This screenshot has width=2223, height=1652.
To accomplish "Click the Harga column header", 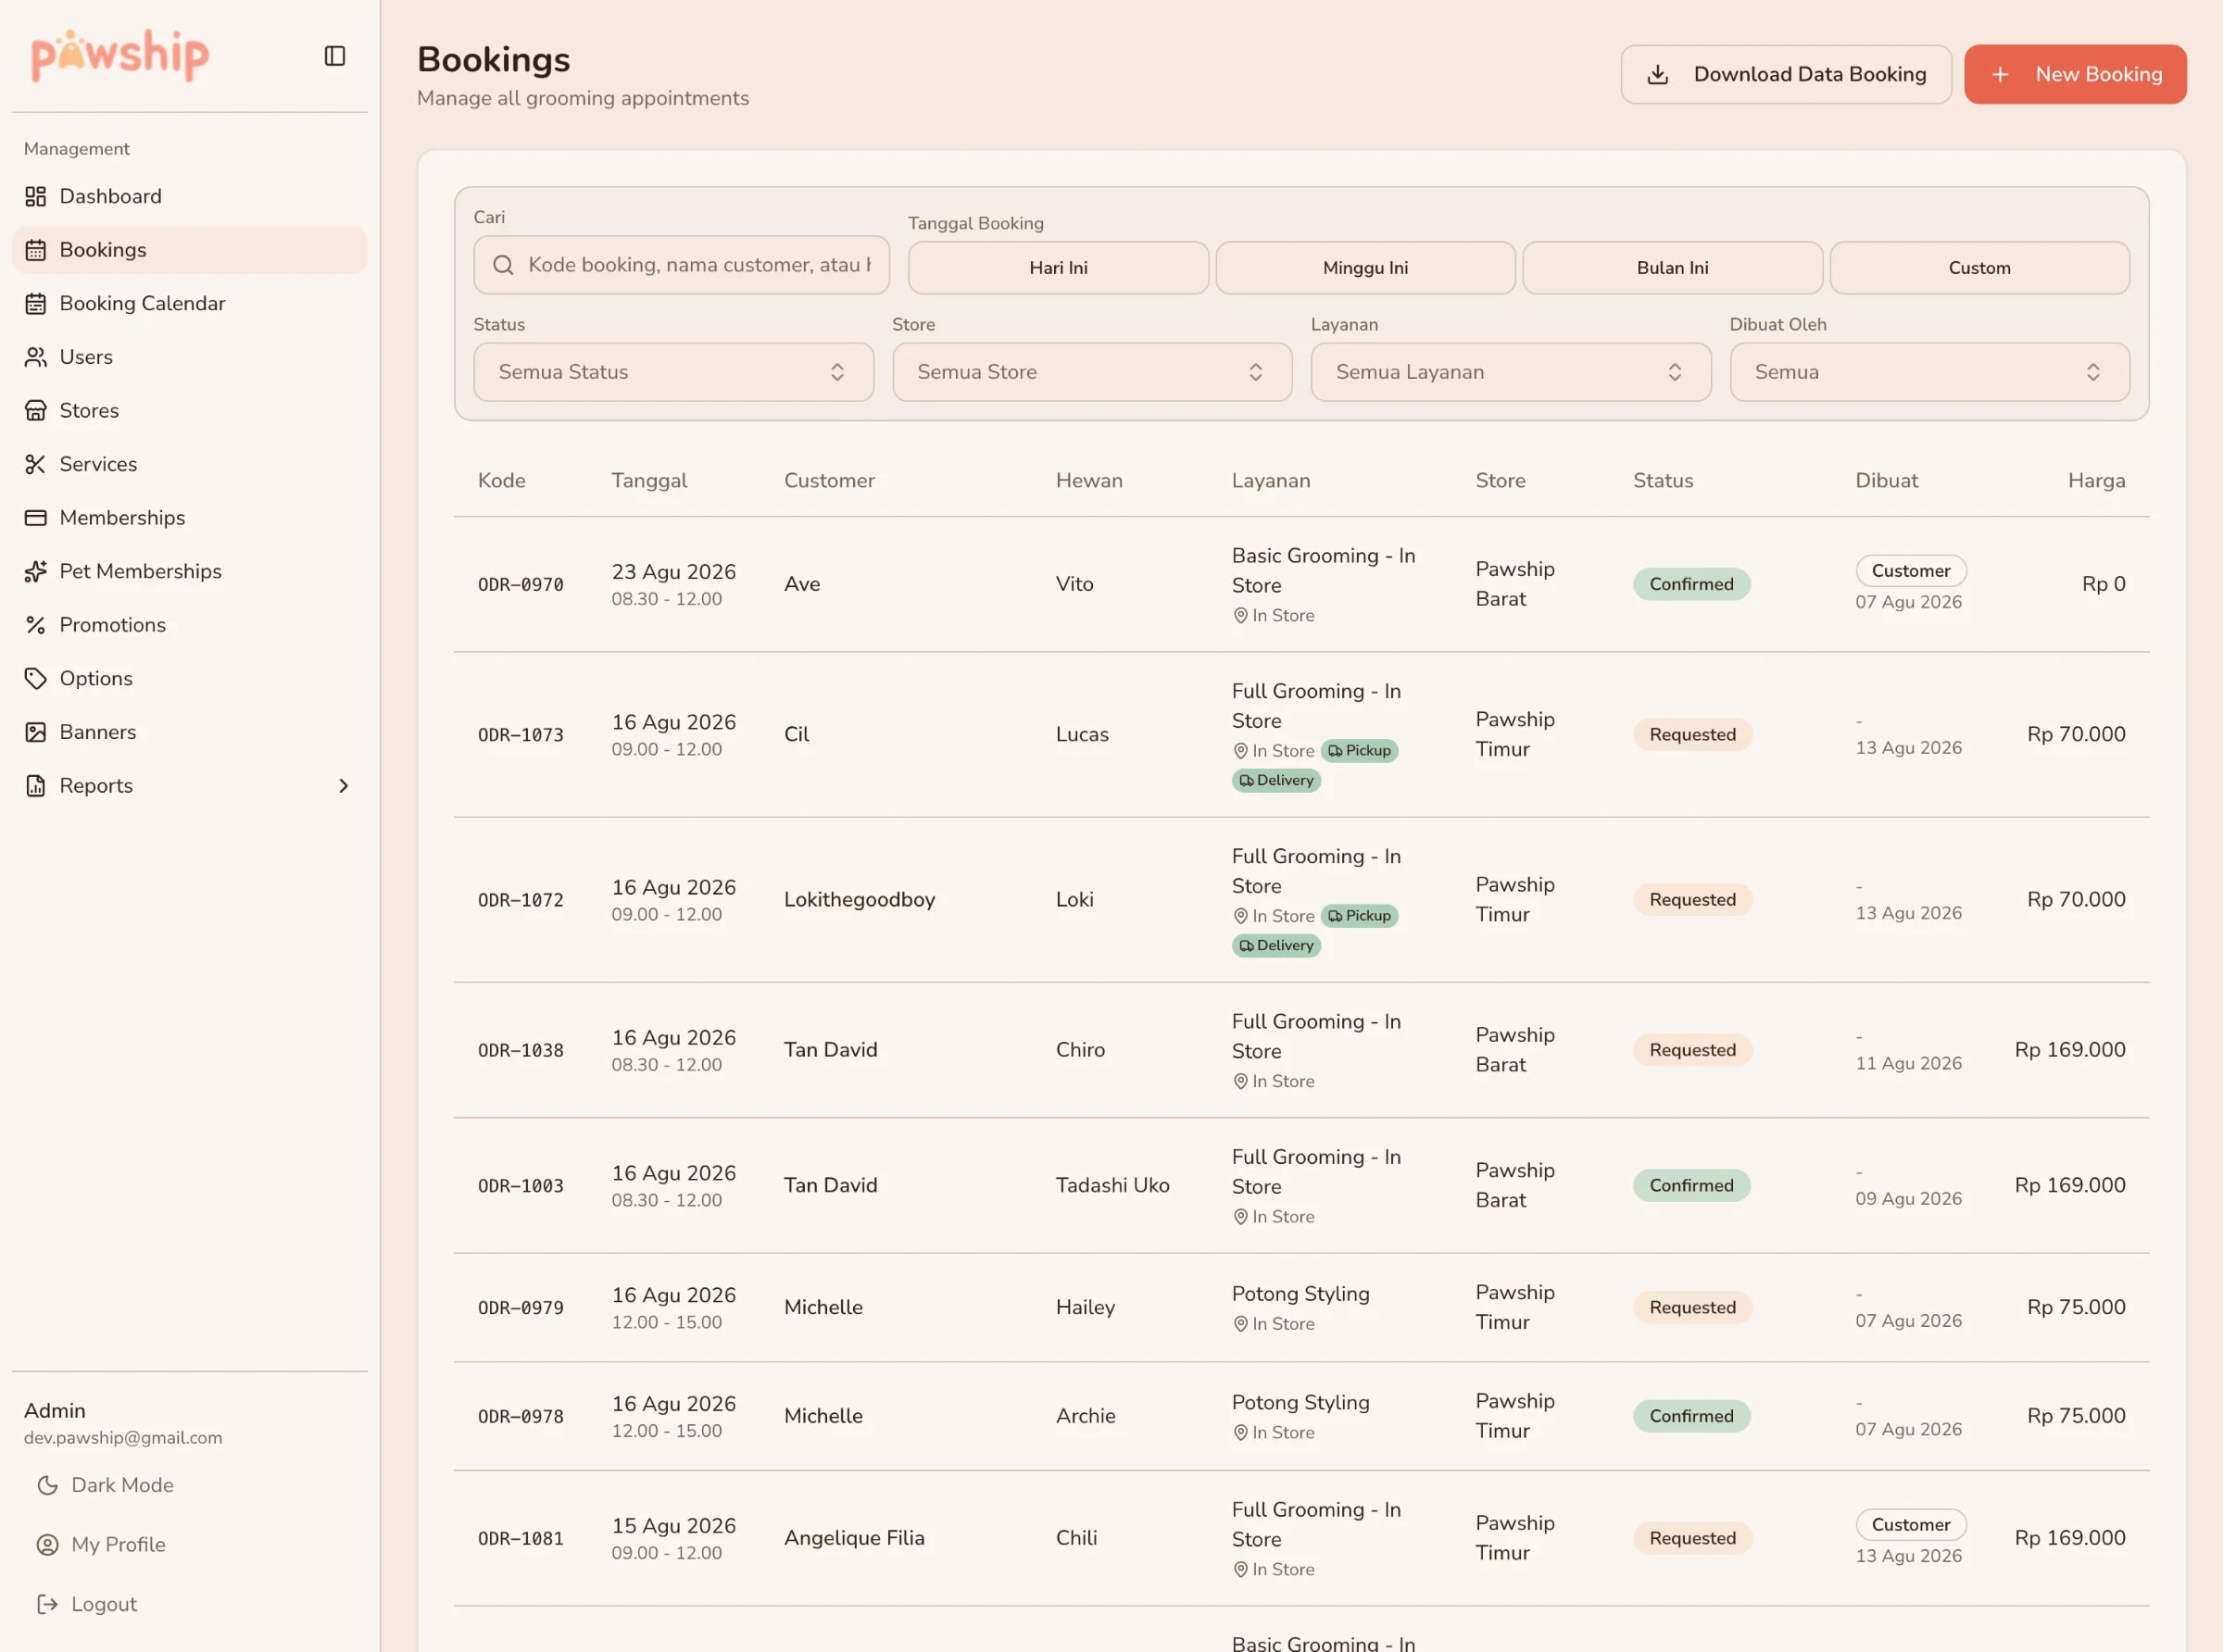I will (2096, 480).
